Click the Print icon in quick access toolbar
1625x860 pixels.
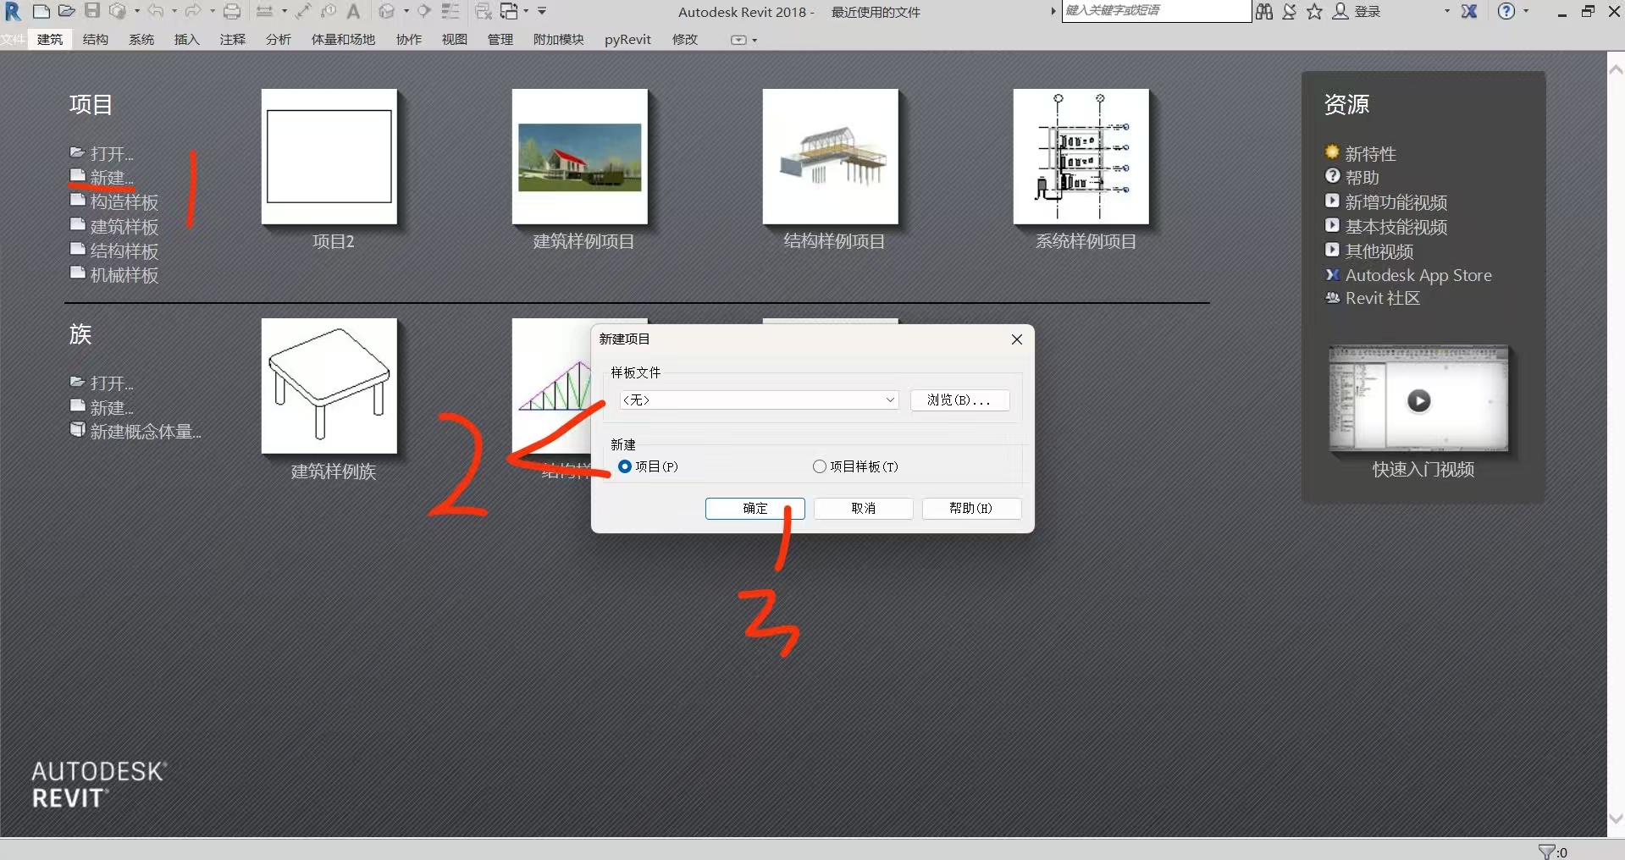[232, 11]
